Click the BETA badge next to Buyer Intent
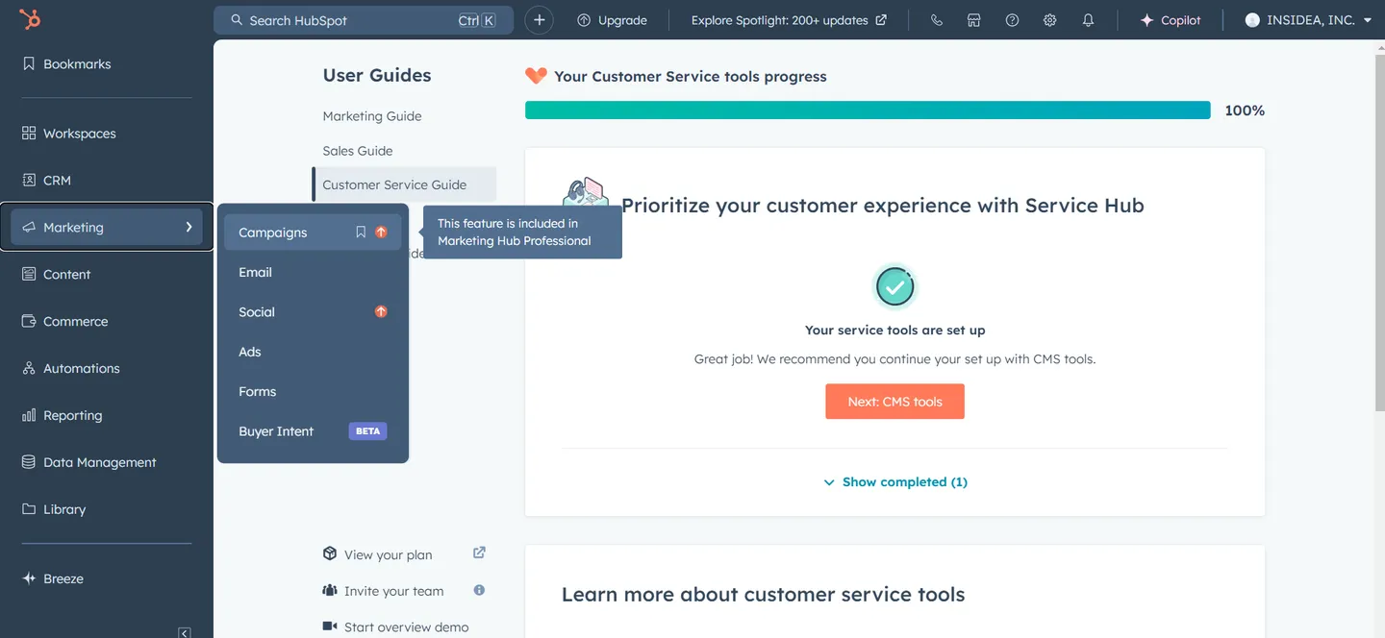Viewport: 1385px width, 638px height. [367, 431]
